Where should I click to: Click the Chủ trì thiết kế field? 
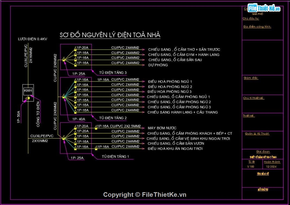click(254, 98)
